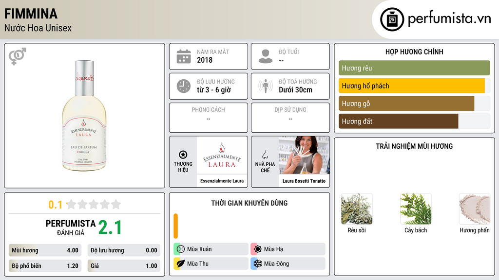Click the perfumista.vn perfume bottle logo icon

pyautogui.click(x=392, y=19)
